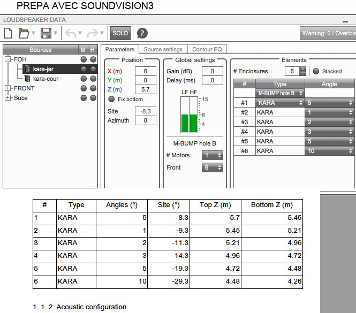Image resolution: width=356 pixels, height=313 pixels.
Task: Open the dropdown arrow next to Open folder
Action: tap(33, 33)
